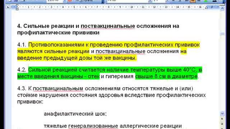
Task: Click the green-highlighted text "Сильной реакцией считается"
Action: pos(66,70)
